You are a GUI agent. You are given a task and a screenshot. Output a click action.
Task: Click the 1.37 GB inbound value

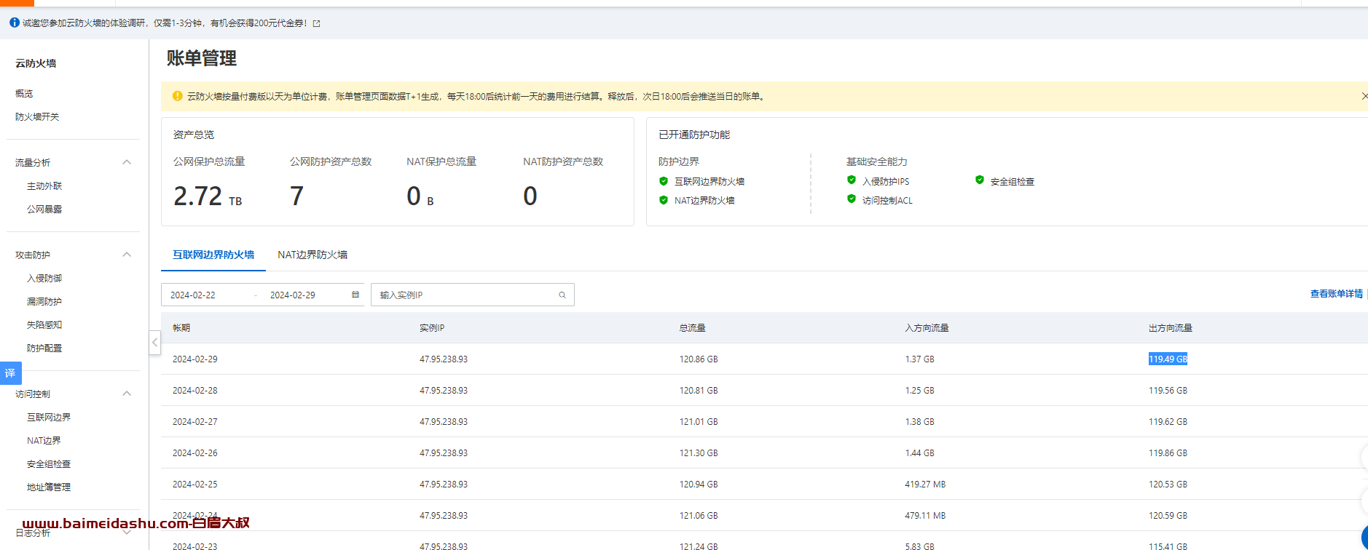pyautogui.click(x=920, y=359)
